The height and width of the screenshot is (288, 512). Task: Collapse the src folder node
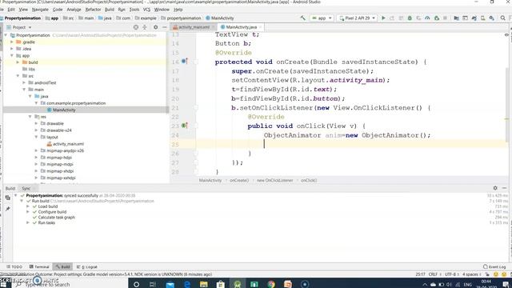(18, 76)
